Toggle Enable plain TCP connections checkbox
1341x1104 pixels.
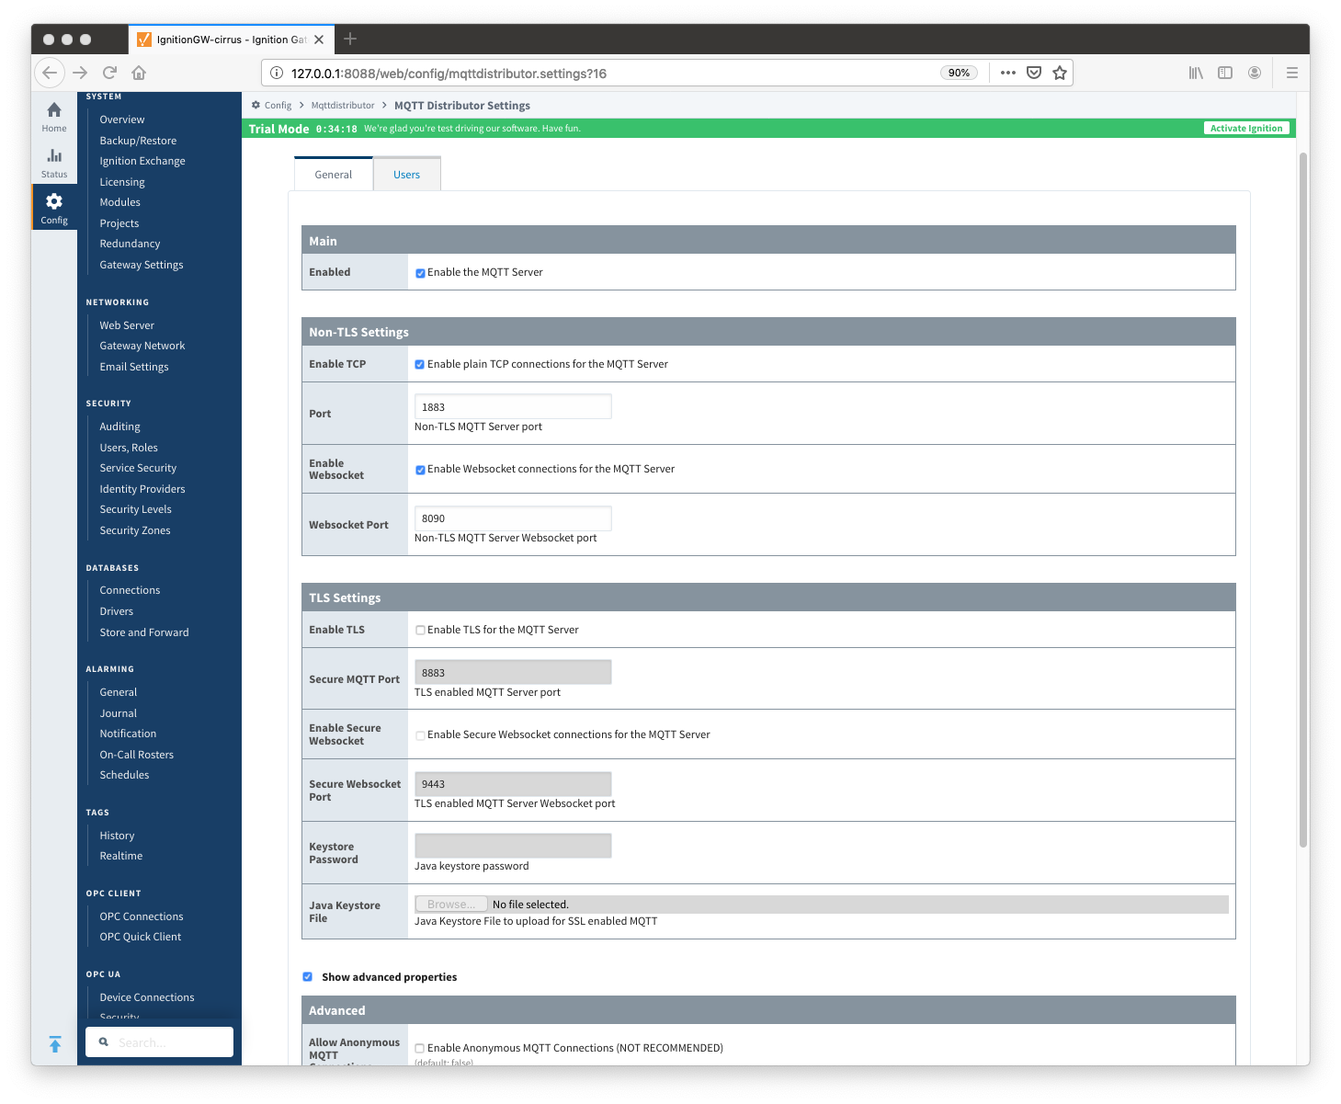(x=420, y=365)
